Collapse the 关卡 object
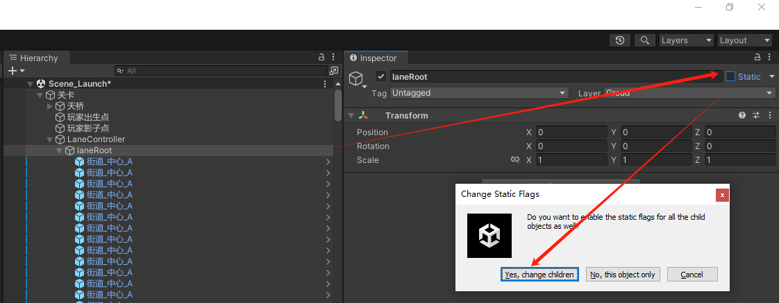This screenshot has width=779, height=303. point(40,95)
